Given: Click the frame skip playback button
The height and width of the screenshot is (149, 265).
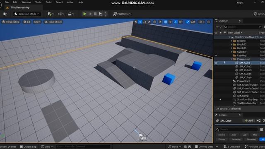Looking at the screenshot, I should click(x=90, y=14).
